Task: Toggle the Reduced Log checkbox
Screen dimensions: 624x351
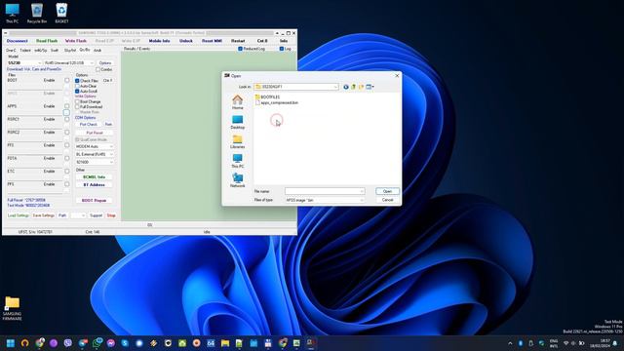Action: click(241, 49)
